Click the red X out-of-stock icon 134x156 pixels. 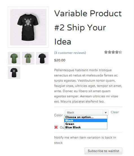click(56, 127)
